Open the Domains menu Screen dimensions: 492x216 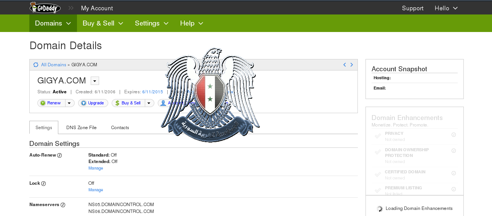click(53, 23)
